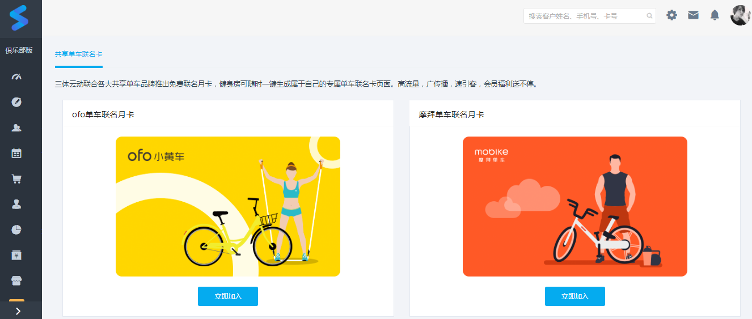Open the members group icon in sidebar
The height and width of the screenshot is (319, 752).
[16, 127]
